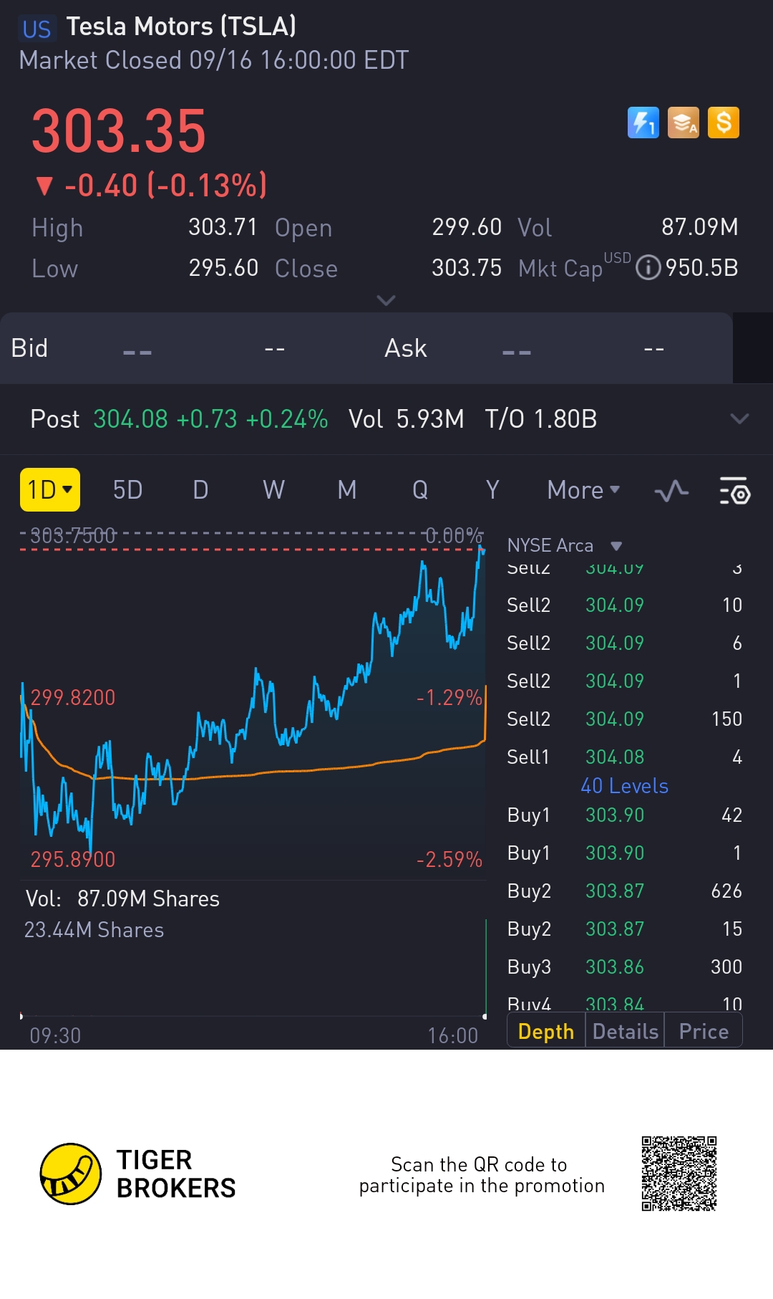Tap the Sell1 304.08 order row

[624, 757]
